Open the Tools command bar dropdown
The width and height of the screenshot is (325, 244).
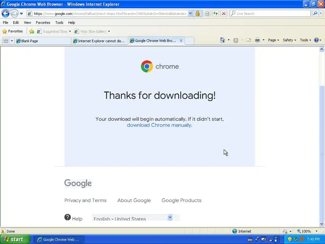click(x=305, y=40)
